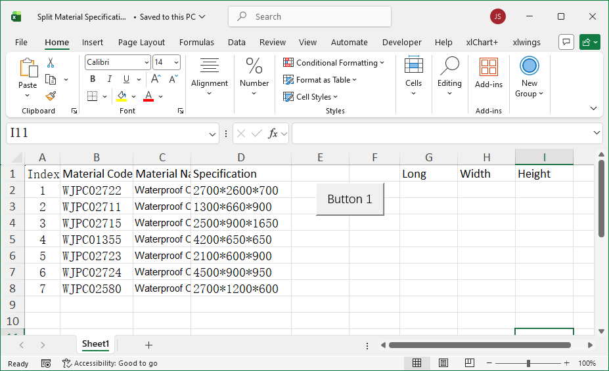Open the Conditional Formatting dropdown
Viewport: 609px width, 371px height.
click(x=334, y=63)
